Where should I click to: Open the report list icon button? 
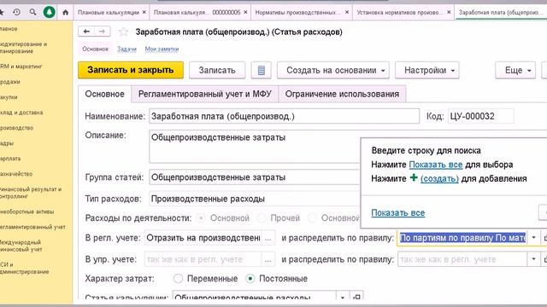tap(261, 70)
